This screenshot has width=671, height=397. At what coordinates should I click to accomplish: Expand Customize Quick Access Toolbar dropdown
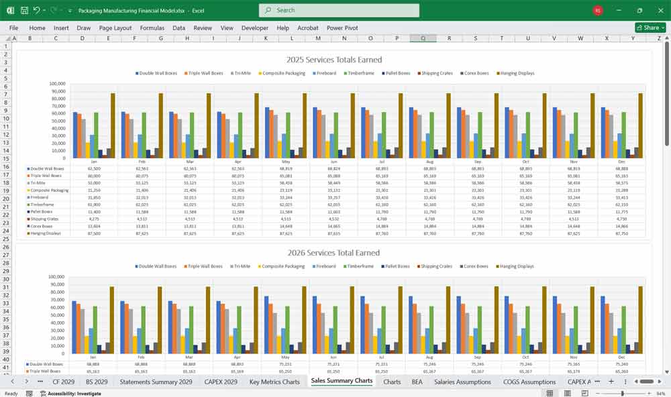click(70, 11)
